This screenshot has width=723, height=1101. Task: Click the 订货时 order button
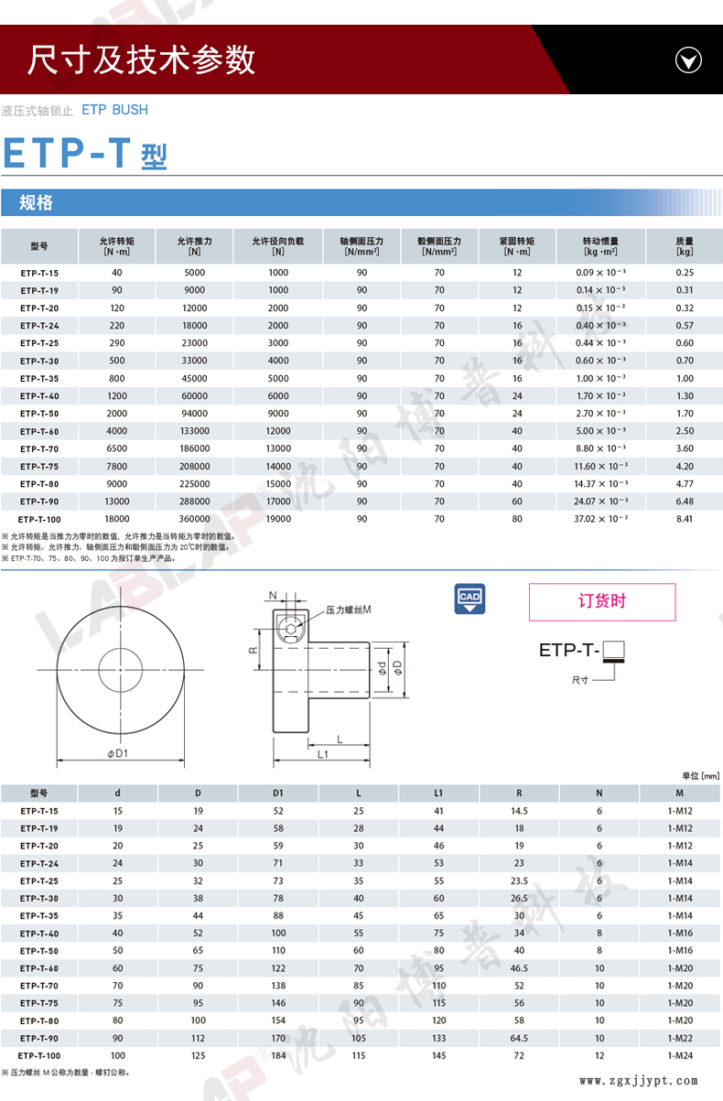(602, 601)
